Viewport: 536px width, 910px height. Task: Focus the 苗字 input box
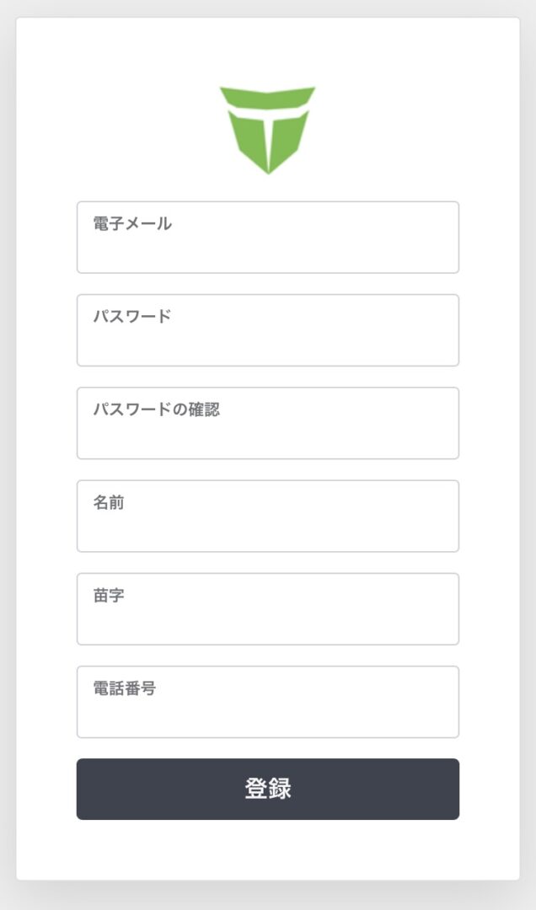268,620
